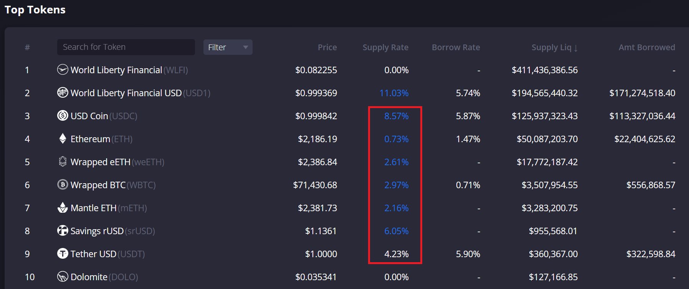The height and width of the screenshot is (289, 689).
Task: Click the Mantle ETH token icon
Action: coord(63,208)
